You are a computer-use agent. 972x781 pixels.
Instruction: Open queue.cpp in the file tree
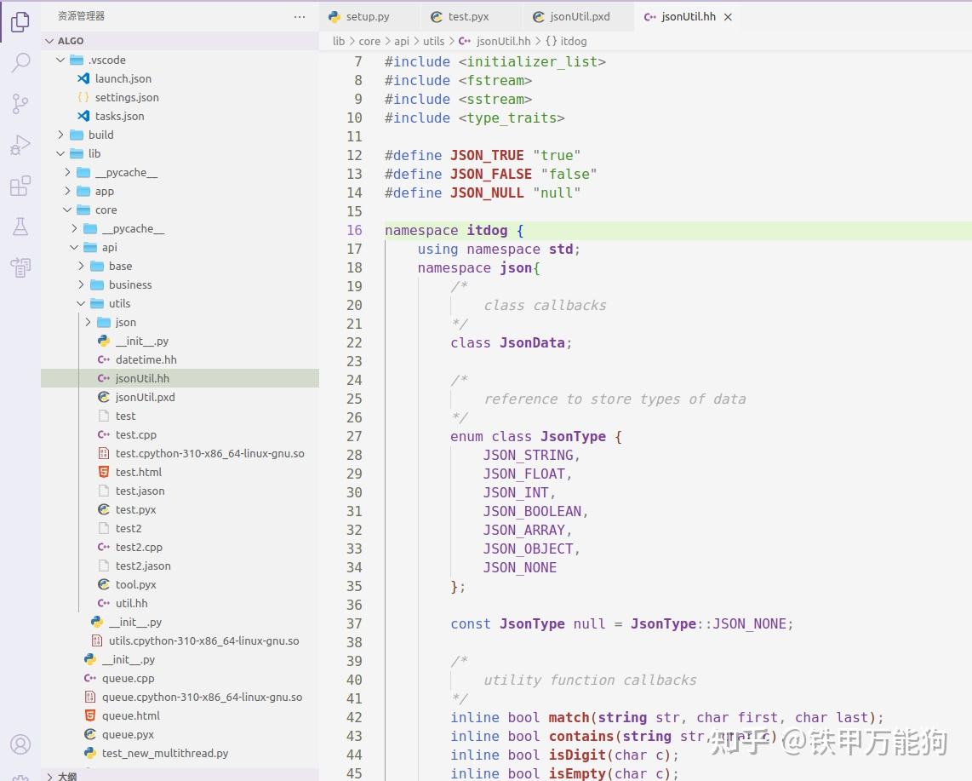tap(180, 679)
